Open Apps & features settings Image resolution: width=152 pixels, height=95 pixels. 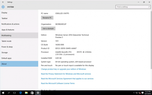pos(19,30)
